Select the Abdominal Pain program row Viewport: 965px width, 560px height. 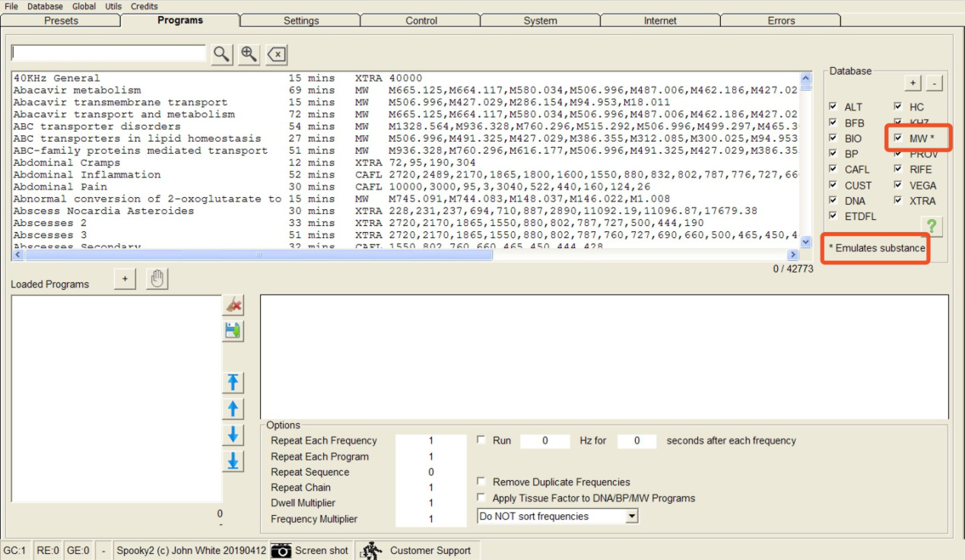[405, 186]
